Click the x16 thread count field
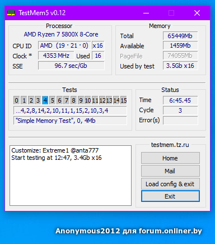 click(98, 45)
